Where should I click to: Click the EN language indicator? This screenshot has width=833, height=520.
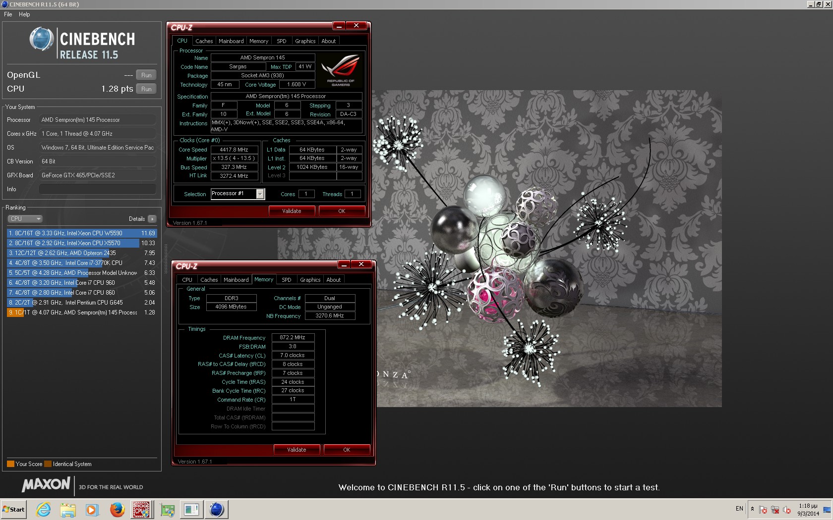pos(739,509)
